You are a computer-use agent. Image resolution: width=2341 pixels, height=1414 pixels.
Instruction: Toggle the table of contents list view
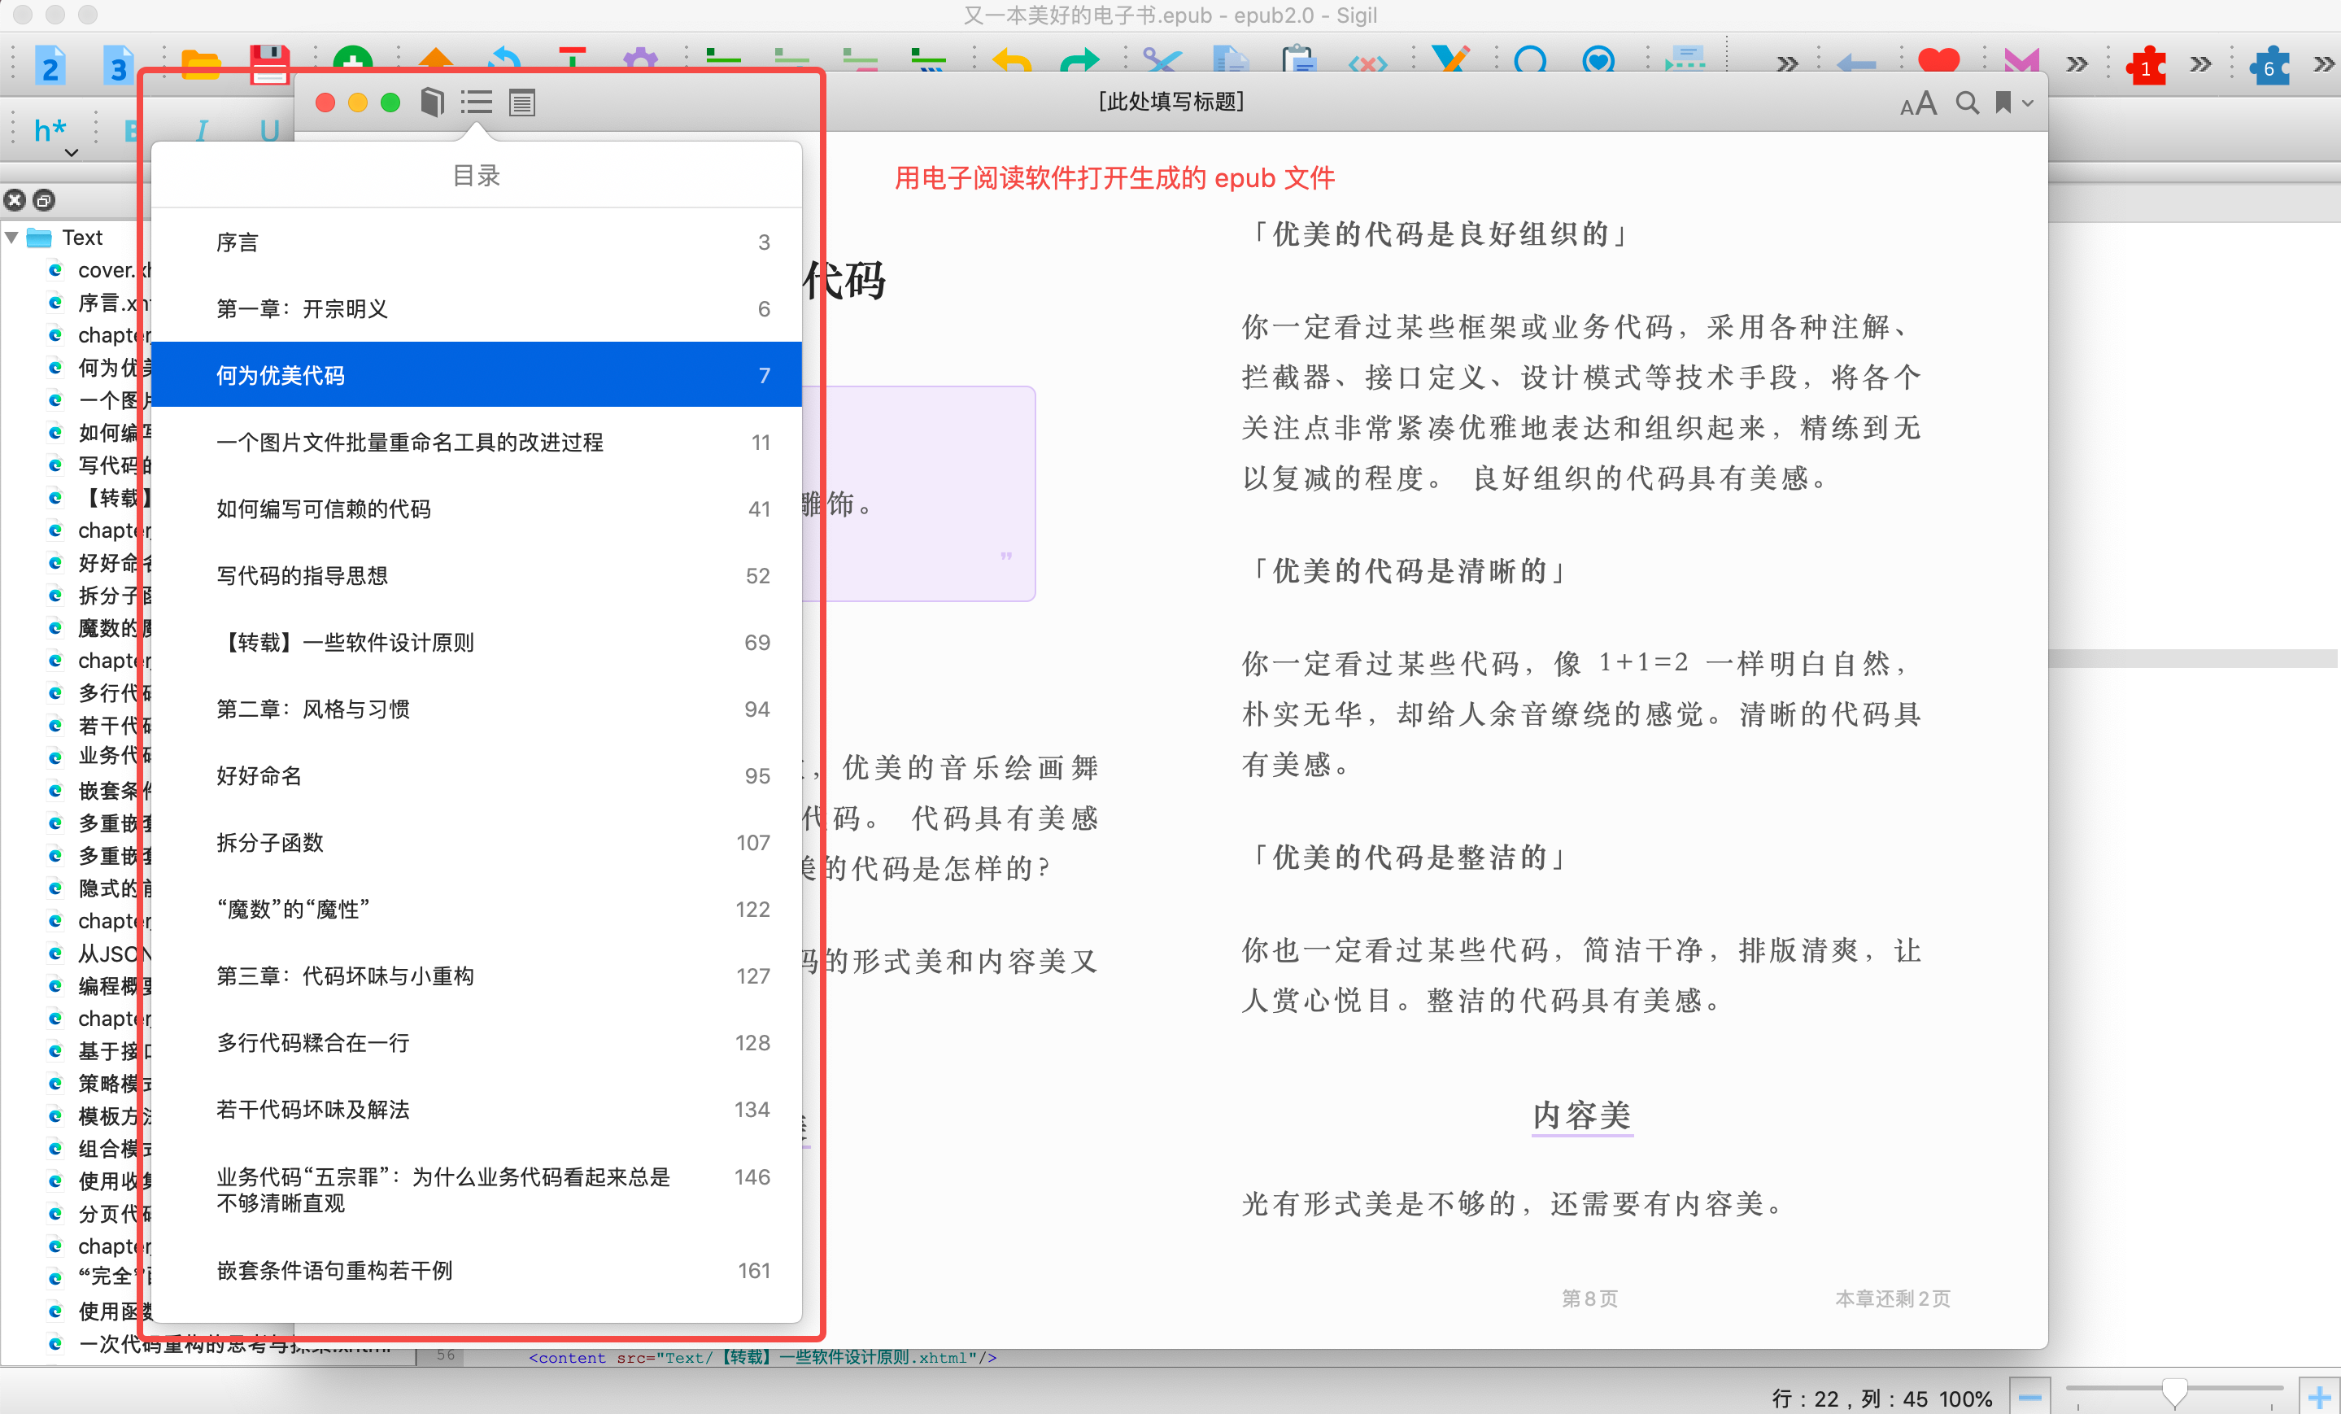point(476,102)
